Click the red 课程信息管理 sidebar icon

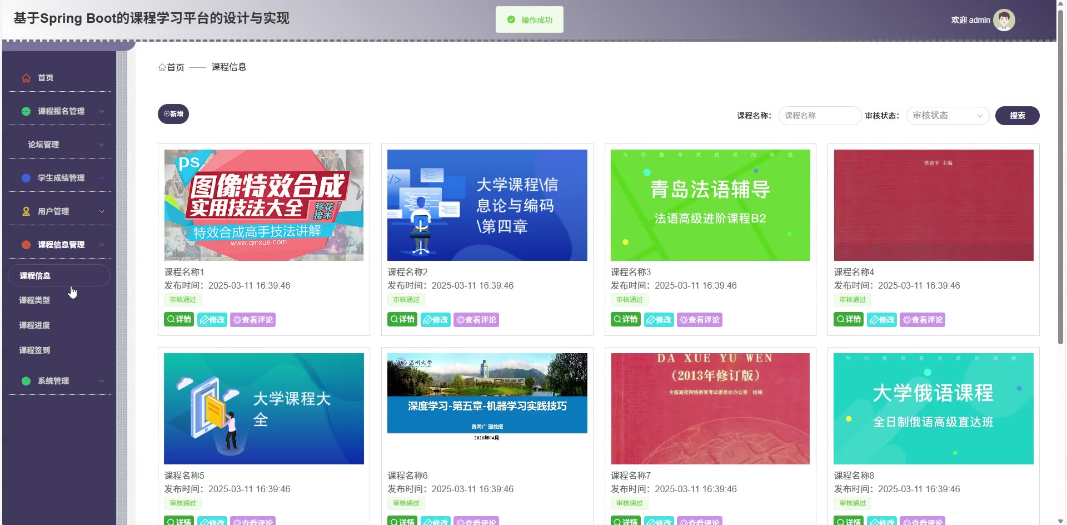click(x=26, y=245)
